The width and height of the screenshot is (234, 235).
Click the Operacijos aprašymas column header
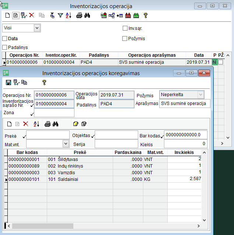pos(152,55)
